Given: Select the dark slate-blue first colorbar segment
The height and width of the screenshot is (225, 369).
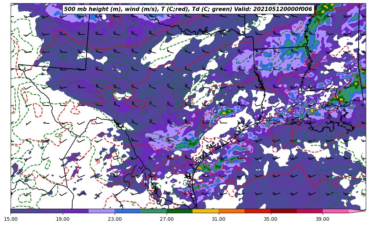Looking at the screenshot, I should pos(23,211).
